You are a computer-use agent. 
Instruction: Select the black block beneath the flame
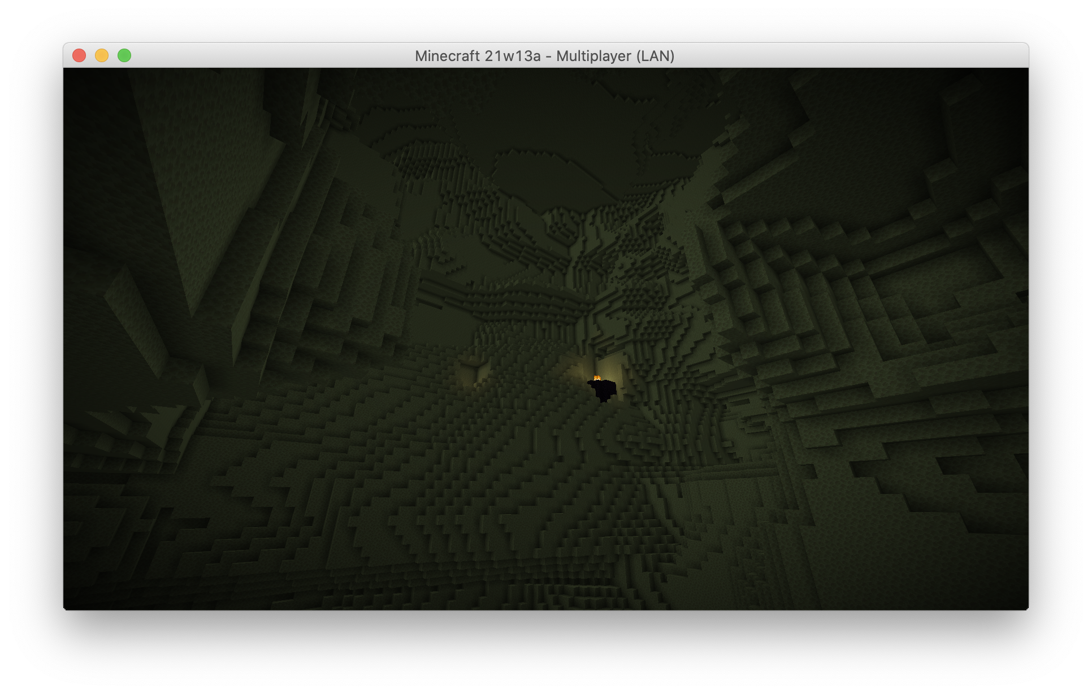[x=604, y=391]
